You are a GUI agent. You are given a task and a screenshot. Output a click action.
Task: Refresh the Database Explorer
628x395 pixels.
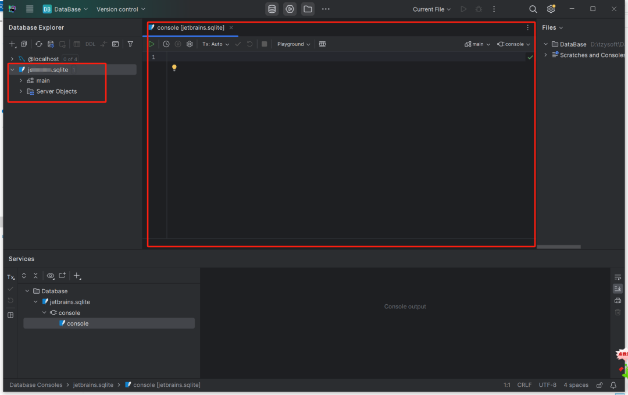pyautogui.click(x=39, y=44)
